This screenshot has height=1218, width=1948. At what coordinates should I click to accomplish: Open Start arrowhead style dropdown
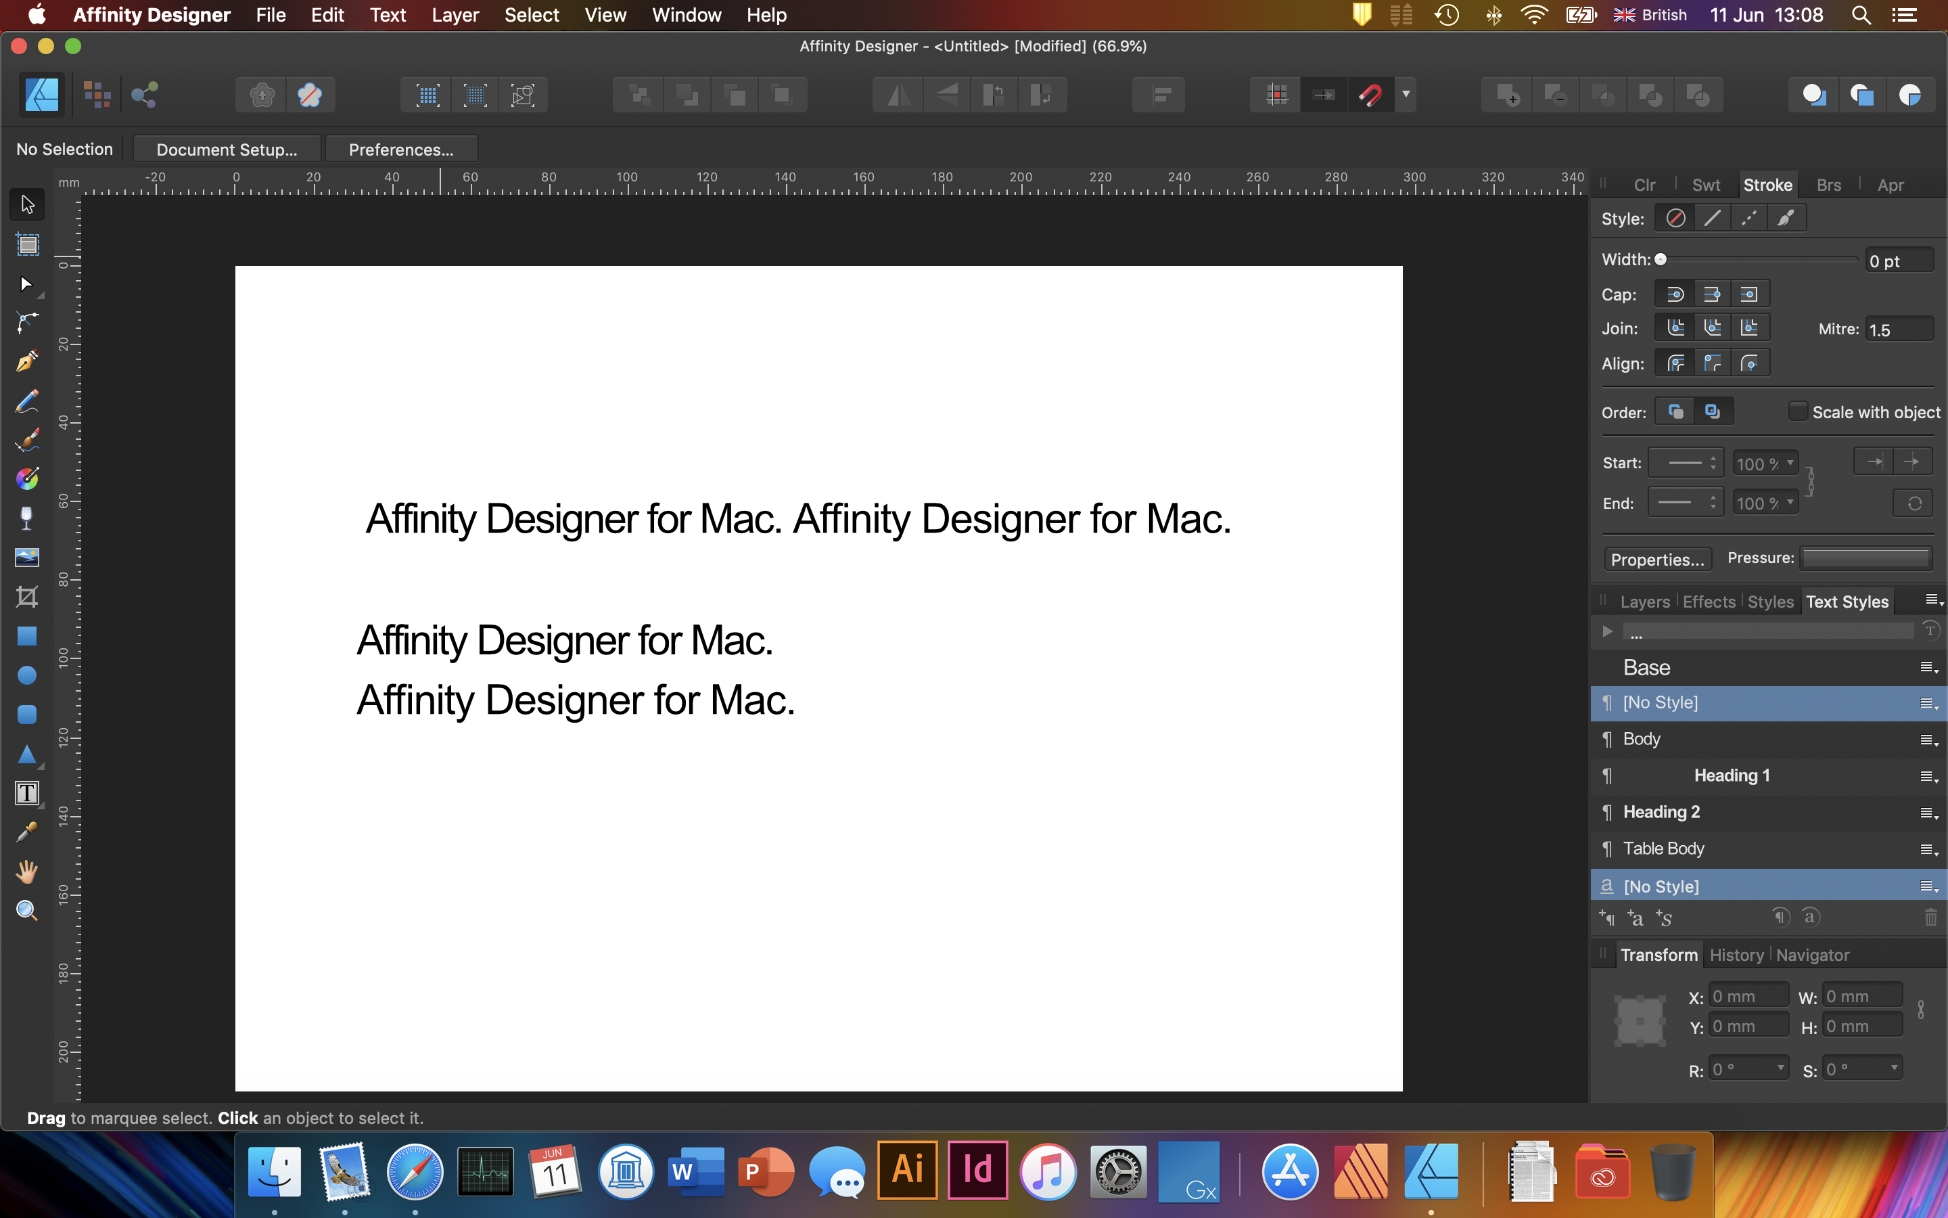pos(1686,464)
